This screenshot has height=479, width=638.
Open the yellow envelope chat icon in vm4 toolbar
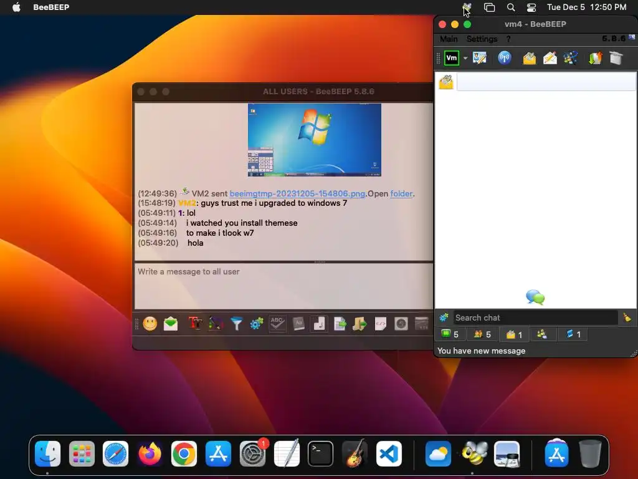pyautogui.click(x=530, y=58)
